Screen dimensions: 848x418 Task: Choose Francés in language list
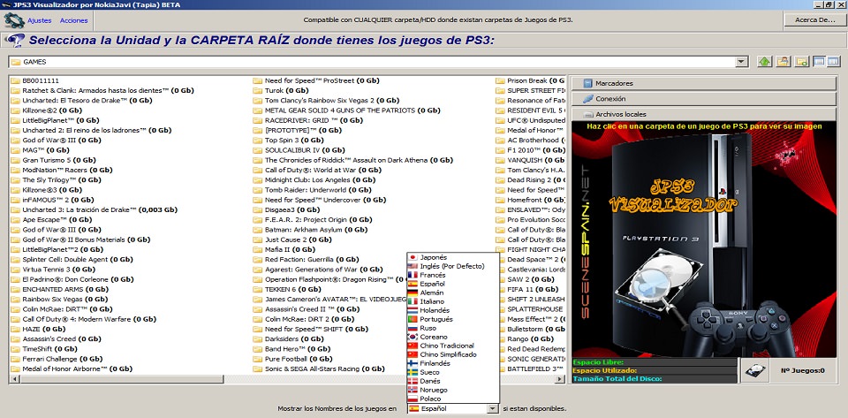pyautogui.click(x=452, y=275)
